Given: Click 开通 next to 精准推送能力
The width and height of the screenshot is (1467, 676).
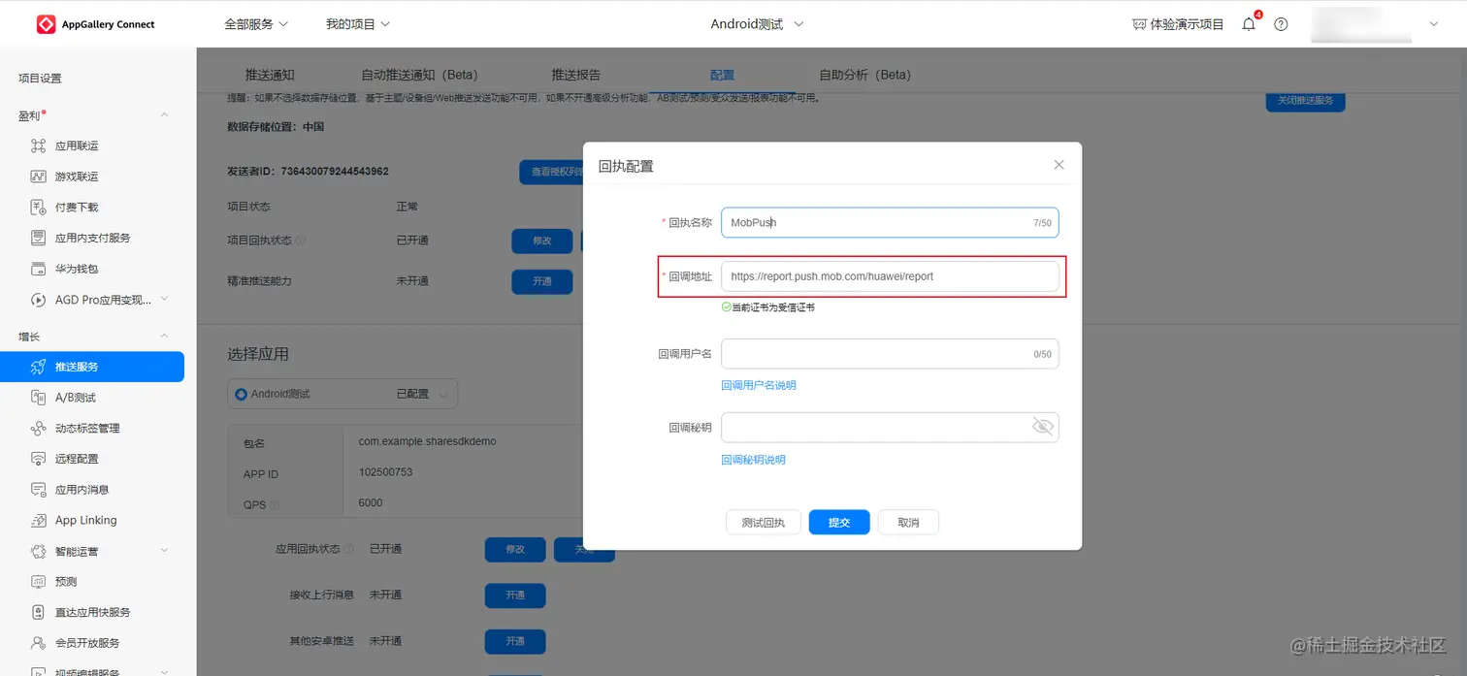Looking at the screenshot, I should pos(541,281).
